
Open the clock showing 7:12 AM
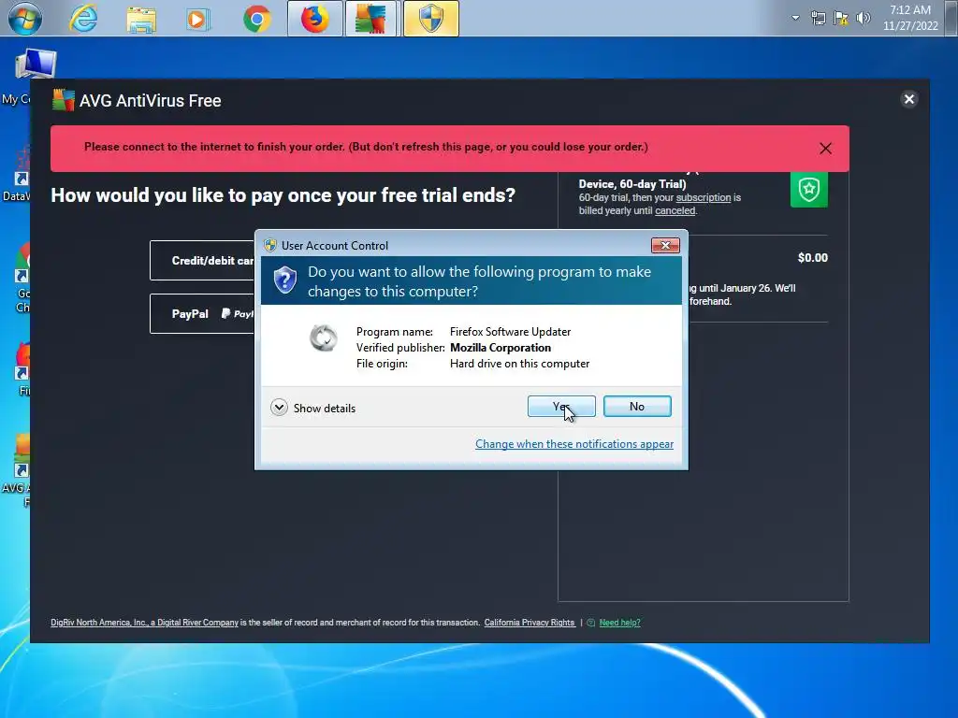pos(909,10)
